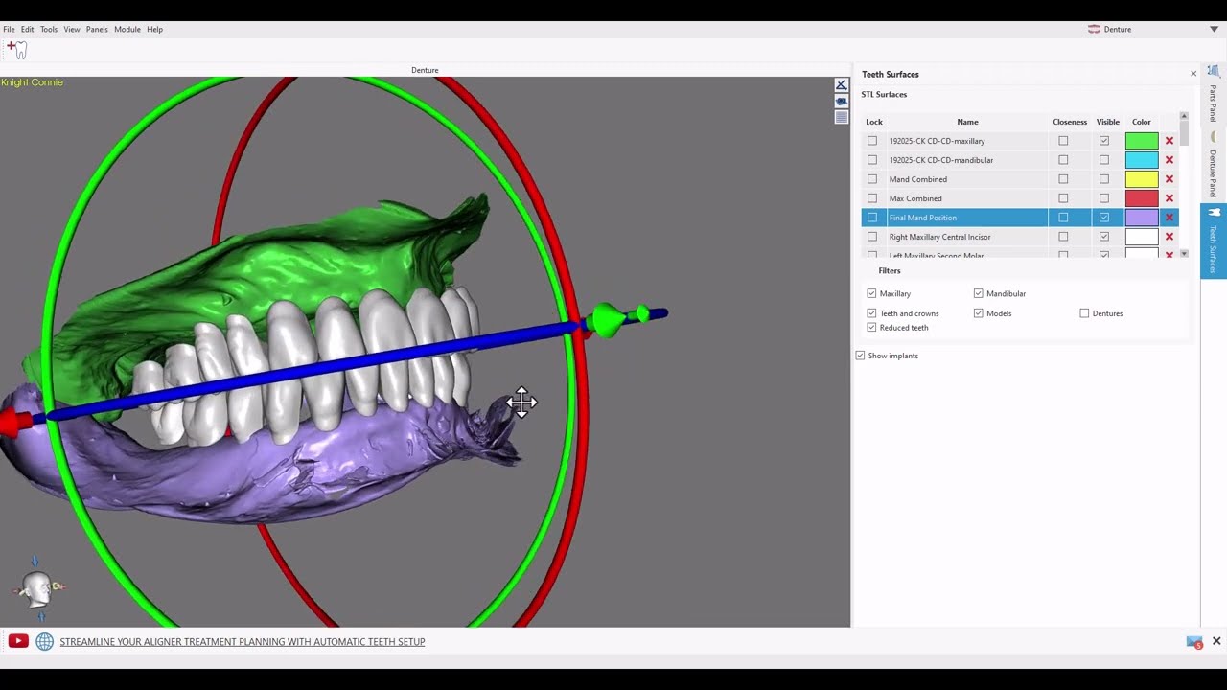Hide the Final Mand Position surface
Image resolution: width=1227 pixels, height=690 pixels.
1104,218
